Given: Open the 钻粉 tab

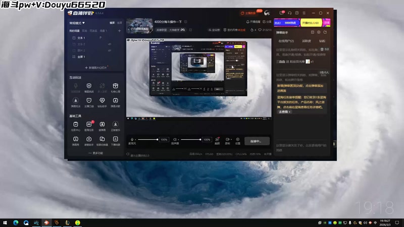Looking at the screenshot, I should (322, 41).
